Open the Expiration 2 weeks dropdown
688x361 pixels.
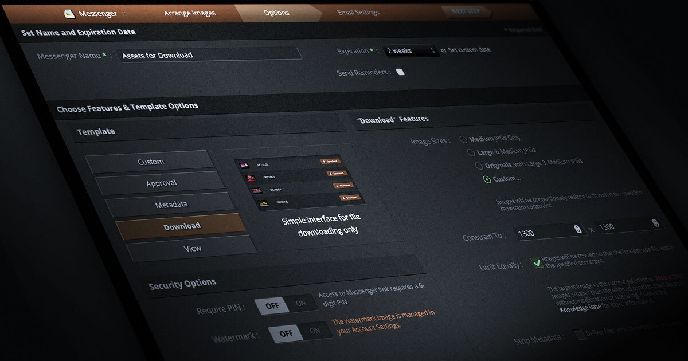pos(411,51)
